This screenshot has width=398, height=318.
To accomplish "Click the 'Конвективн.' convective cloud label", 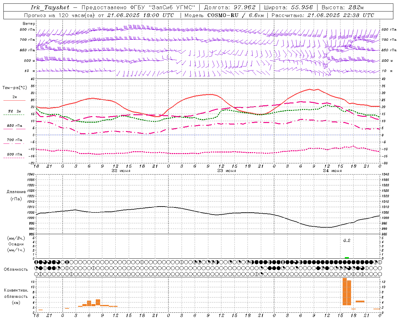I will pyautogui.click(x=16, y=290).
